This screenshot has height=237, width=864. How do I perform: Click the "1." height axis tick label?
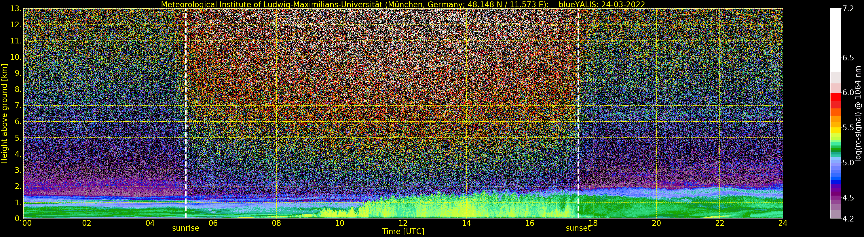tap(18, 202)
